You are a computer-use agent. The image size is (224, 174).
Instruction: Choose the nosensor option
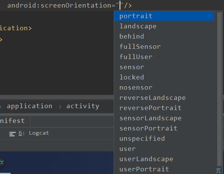tap(164, 87)
